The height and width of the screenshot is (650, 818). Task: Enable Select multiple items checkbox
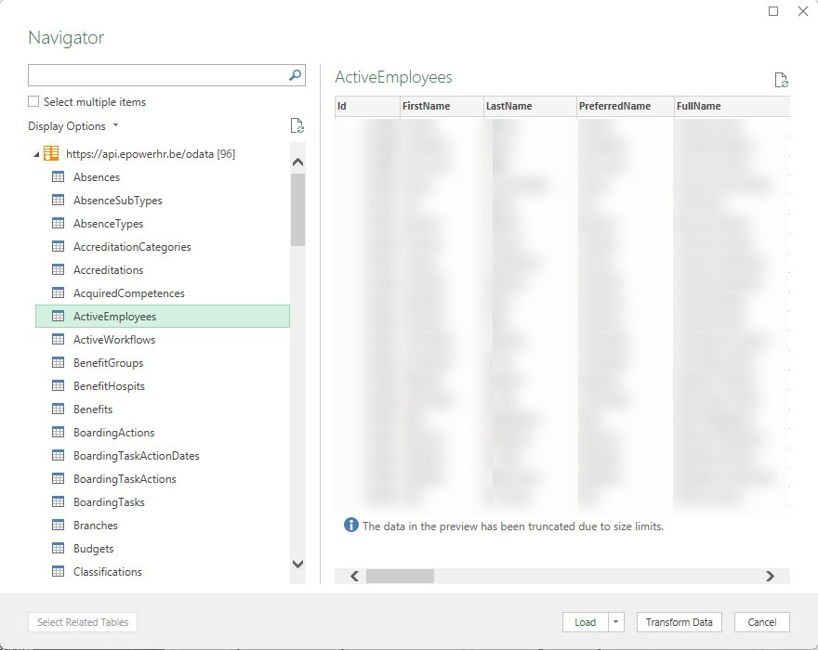[x=33, y=101]
